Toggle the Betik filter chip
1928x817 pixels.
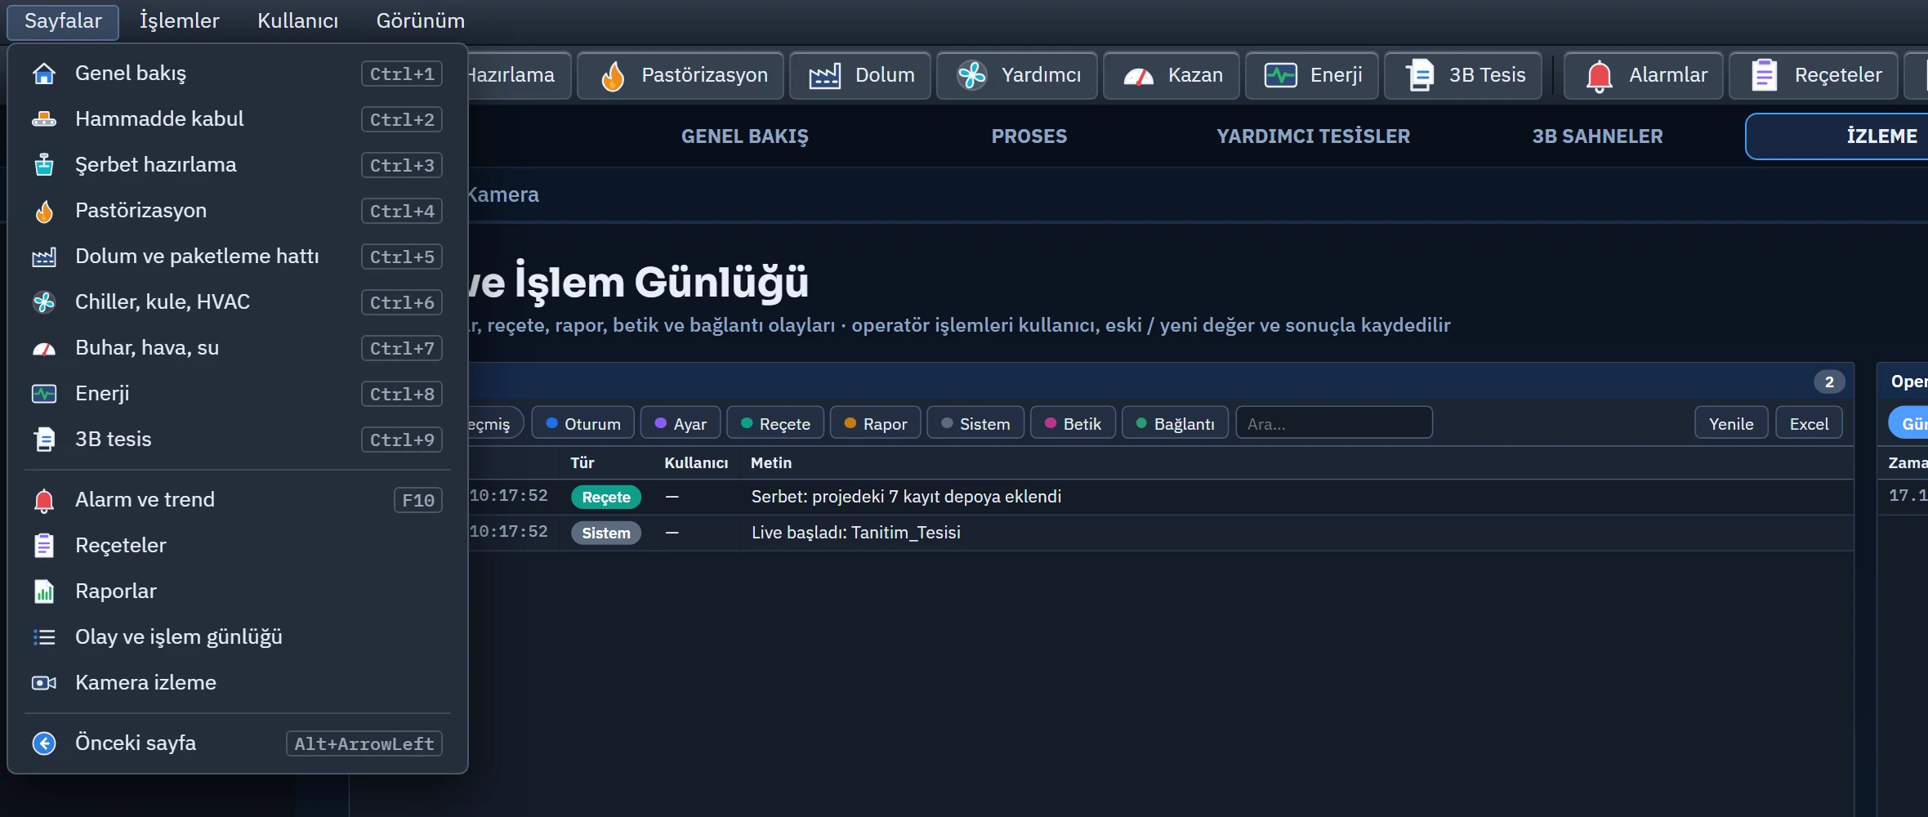tap(1073, 423)
